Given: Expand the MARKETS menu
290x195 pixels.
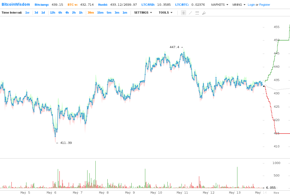Looking at the screenshot, I should 219,5.
